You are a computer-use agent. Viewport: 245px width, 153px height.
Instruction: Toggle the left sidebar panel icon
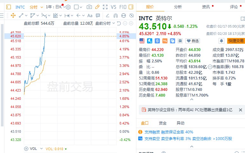coord(9,7)
